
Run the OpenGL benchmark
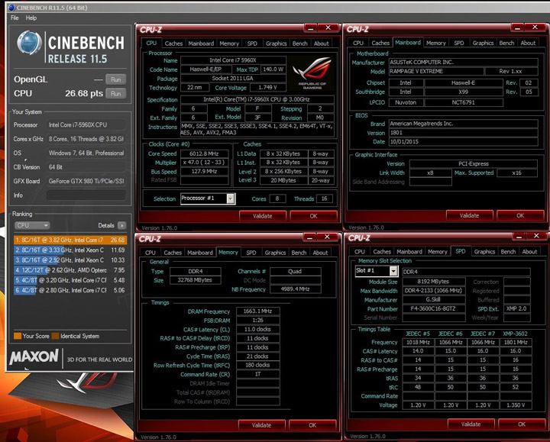pos(116,79)
